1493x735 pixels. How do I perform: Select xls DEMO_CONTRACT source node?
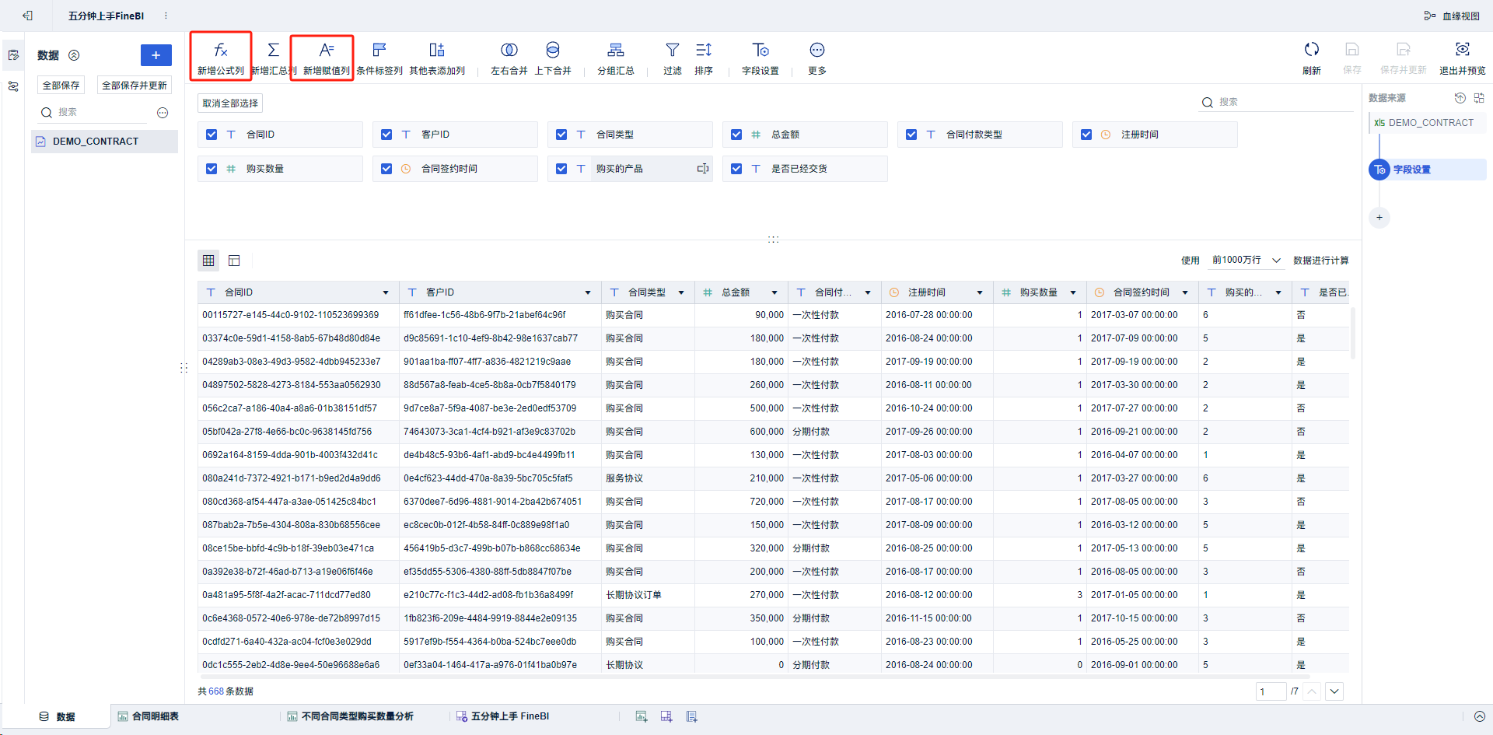pyautogui.click(x=1428, y=123)
